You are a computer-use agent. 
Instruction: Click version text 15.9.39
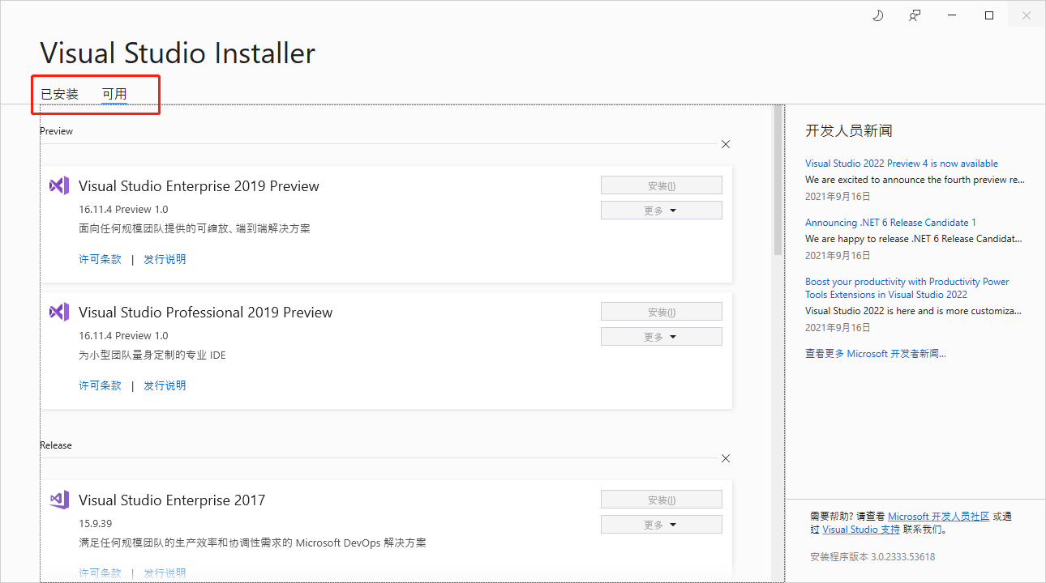click(x=96, y=523)
